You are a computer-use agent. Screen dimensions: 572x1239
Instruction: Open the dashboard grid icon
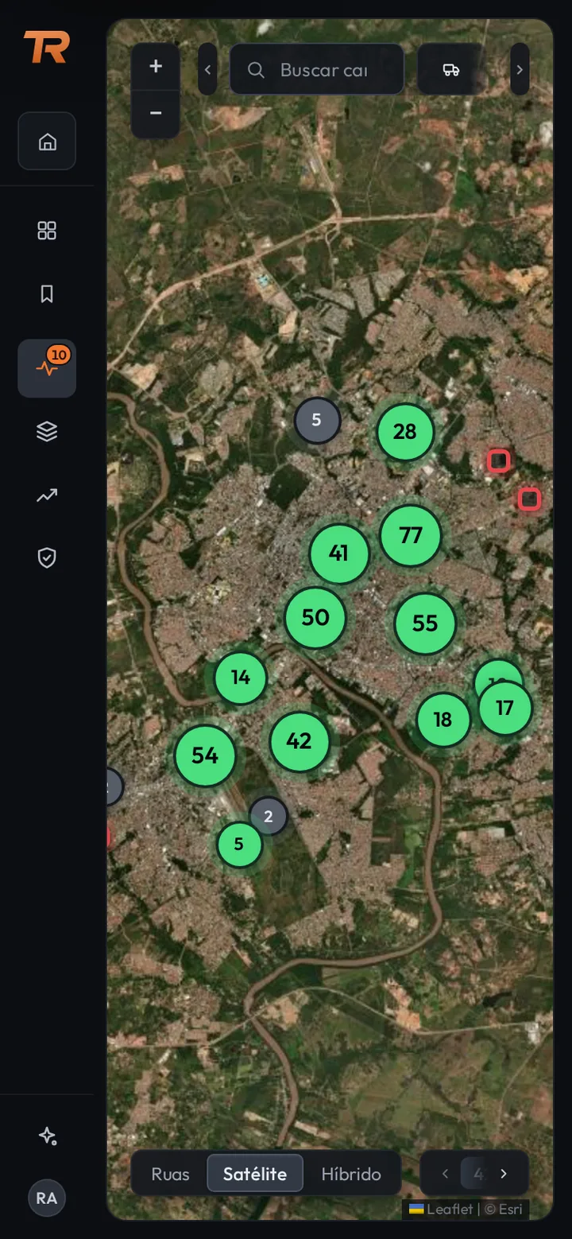coord(47,231)
